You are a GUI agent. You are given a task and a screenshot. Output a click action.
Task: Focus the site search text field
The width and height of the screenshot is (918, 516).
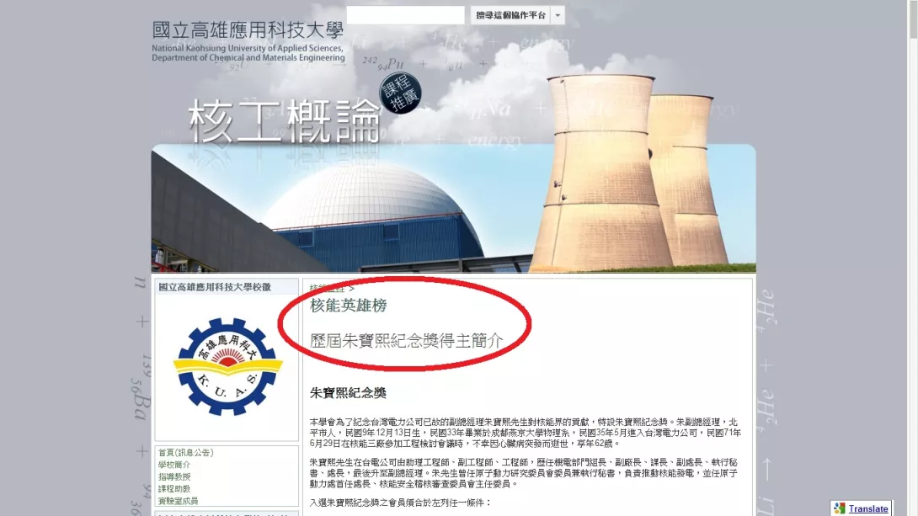pyautogui.click(x=405, y=15)
